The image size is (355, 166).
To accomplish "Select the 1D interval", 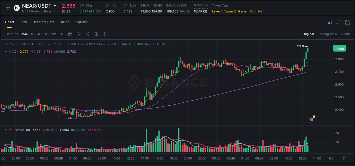I will (x=46, y=34).
